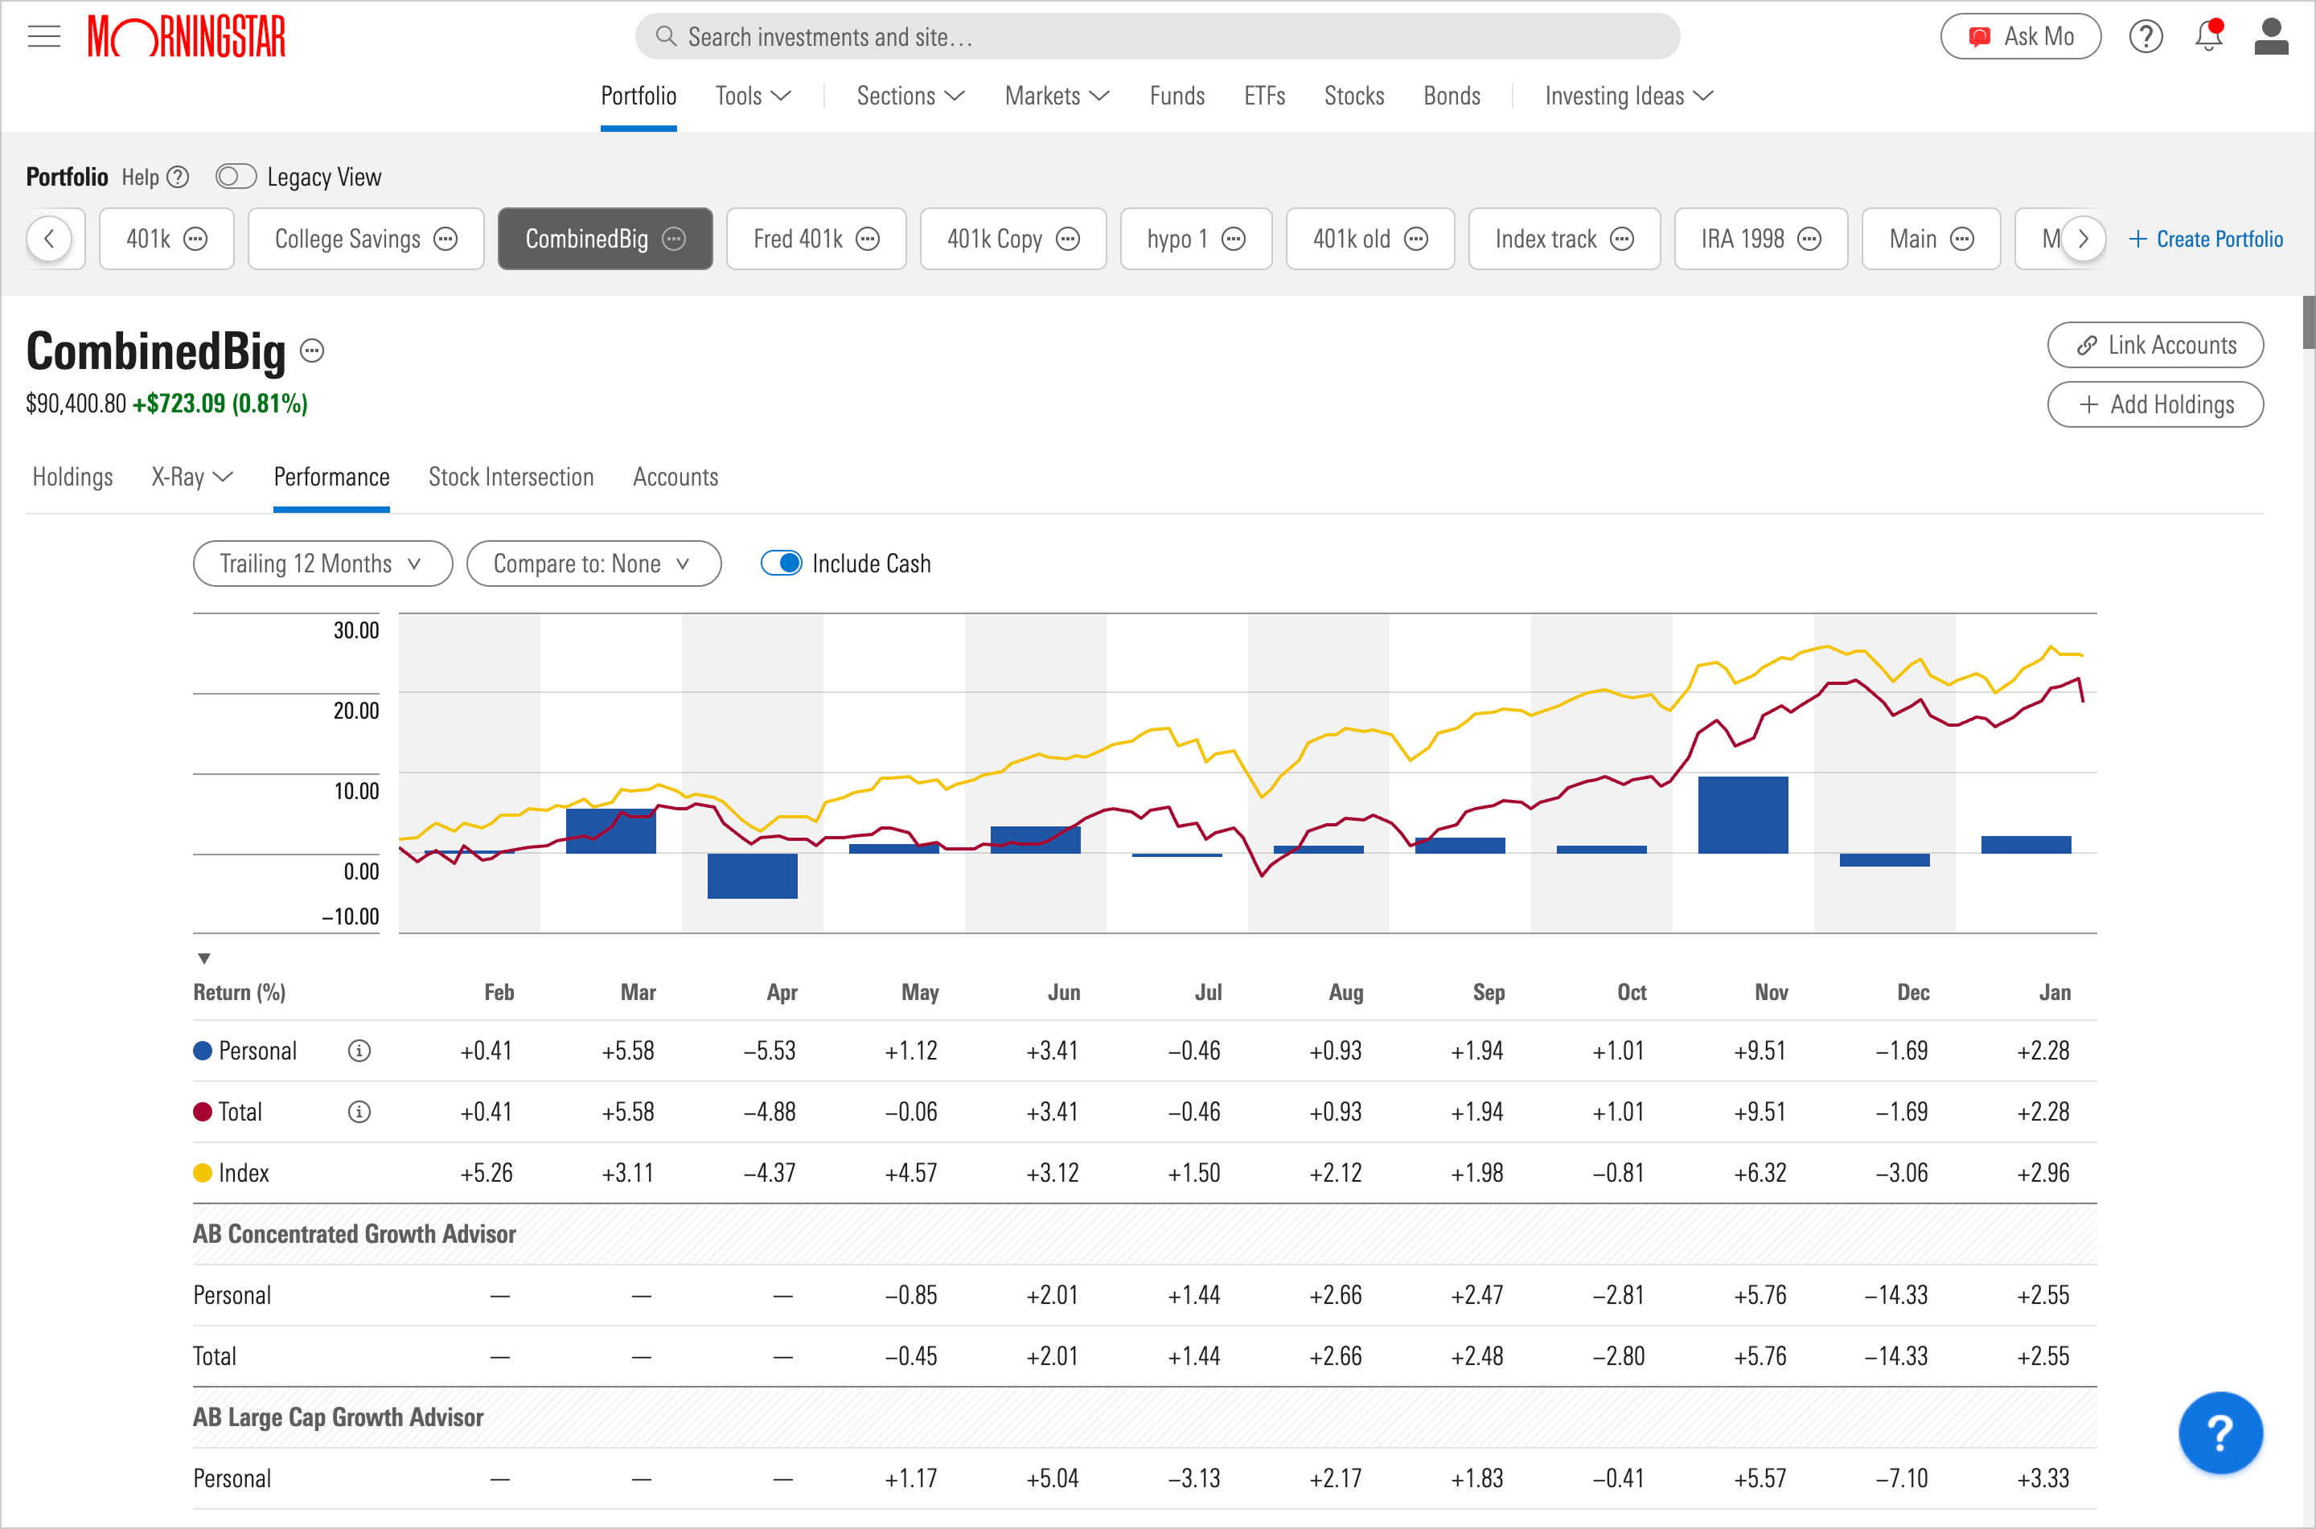Click the Add Holdings button
The image size is (2316, 1529).
coord(2154,404)
